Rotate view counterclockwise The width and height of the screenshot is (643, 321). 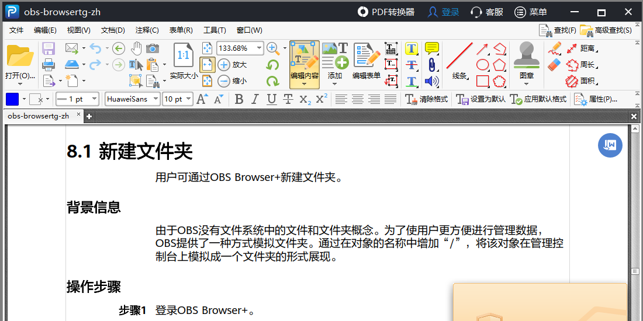[x=272, y=65]
